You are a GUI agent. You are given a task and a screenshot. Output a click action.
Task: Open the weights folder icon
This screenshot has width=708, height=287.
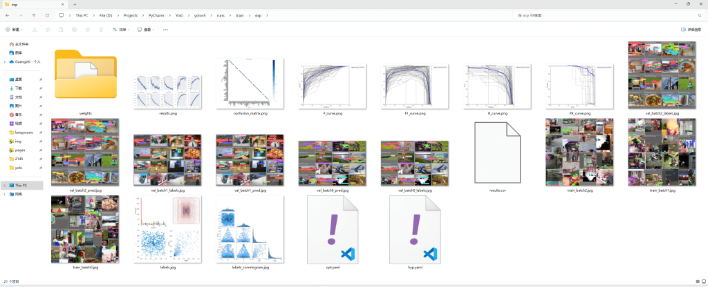86,75
